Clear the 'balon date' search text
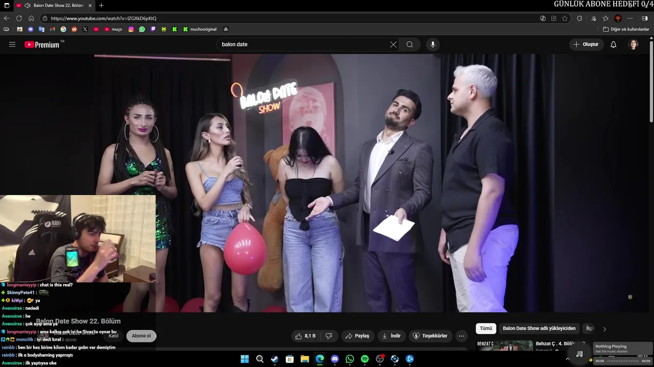 tap(393, 44)
